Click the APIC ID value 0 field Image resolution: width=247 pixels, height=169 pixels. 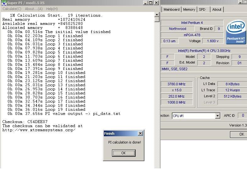coord(242,115)
